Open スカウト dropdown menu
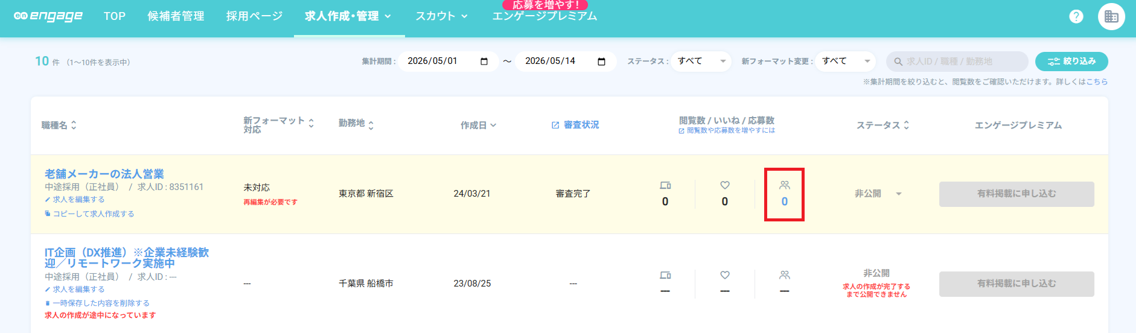Viewport: 1136px width, 333px height. [441, 16]
